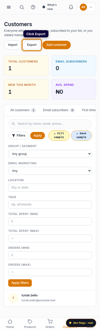
Task: Select the New This Month card
Action: pyautogui.click(x=26, y=89)
